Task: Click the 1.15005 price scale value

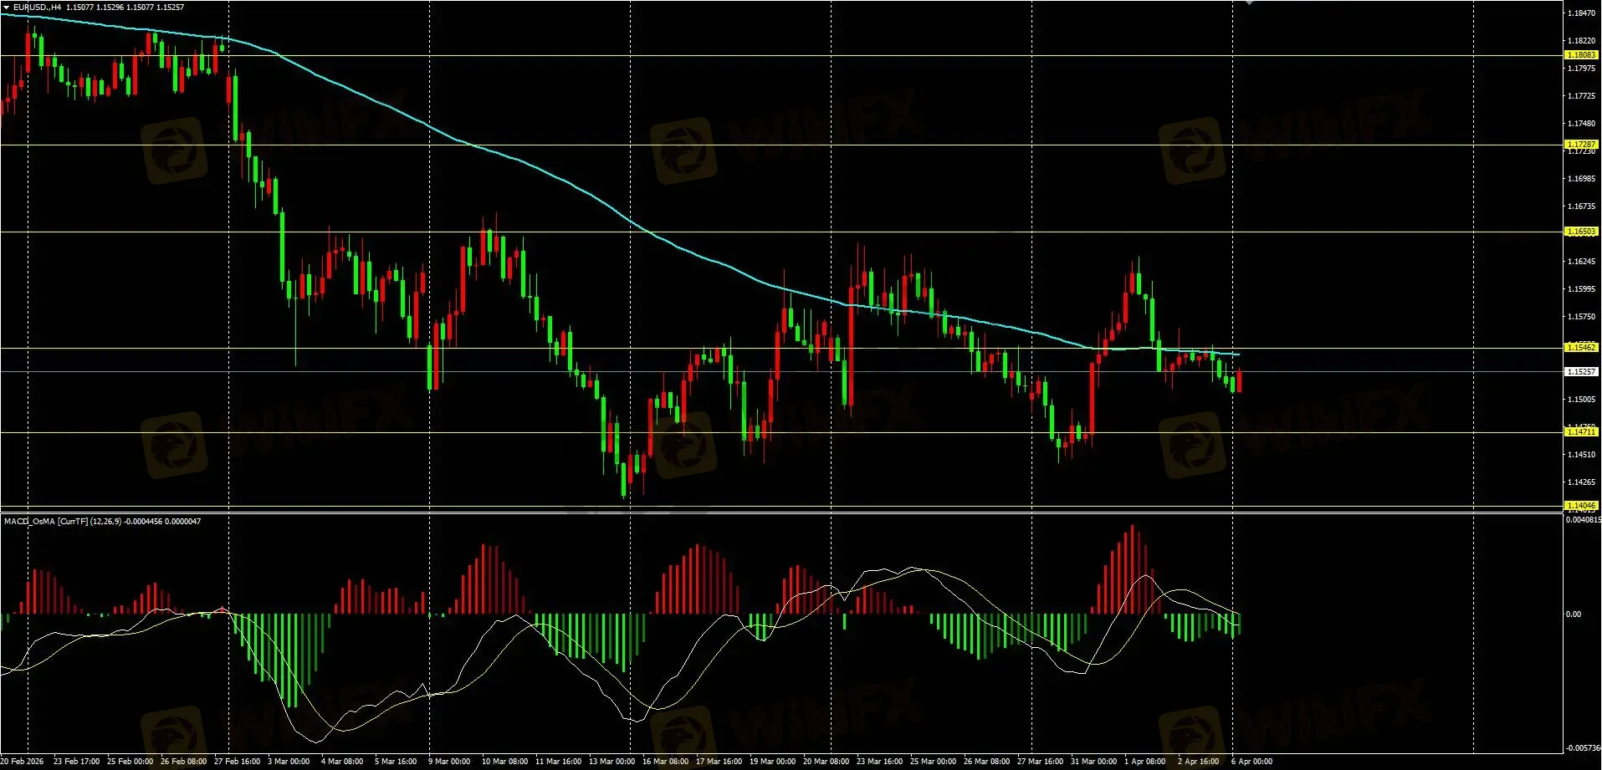Action: point(1581,400)
